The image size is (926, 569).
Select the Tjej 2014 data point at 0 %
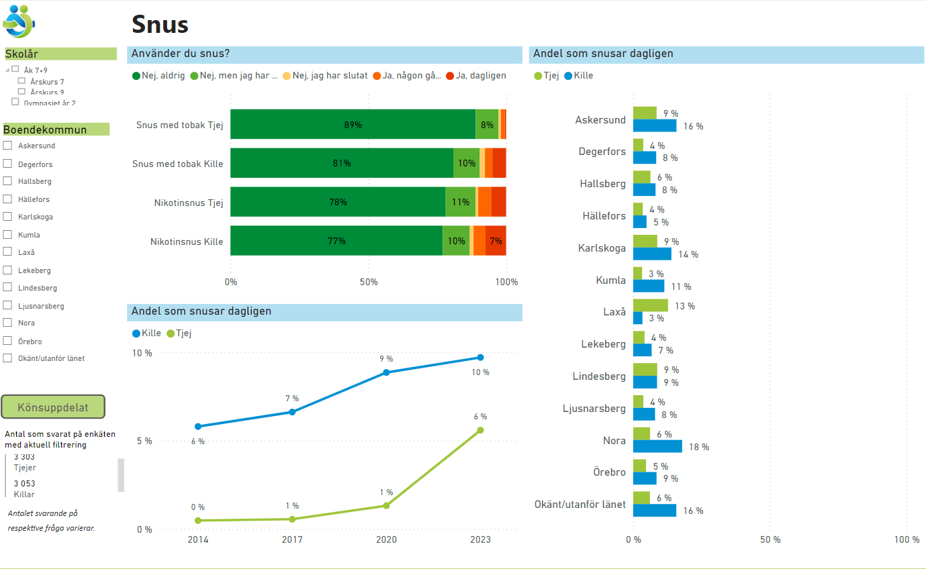[x=197, y=521]
